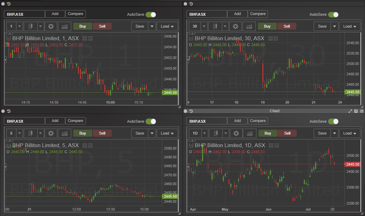
Task: Open Save options arrow in 1D chart
Action: (x=335, y=133)
